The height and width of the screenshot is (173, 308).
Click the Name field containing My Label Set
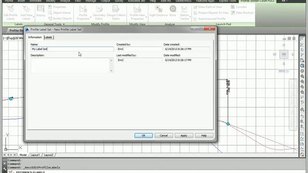click(72, 49)
